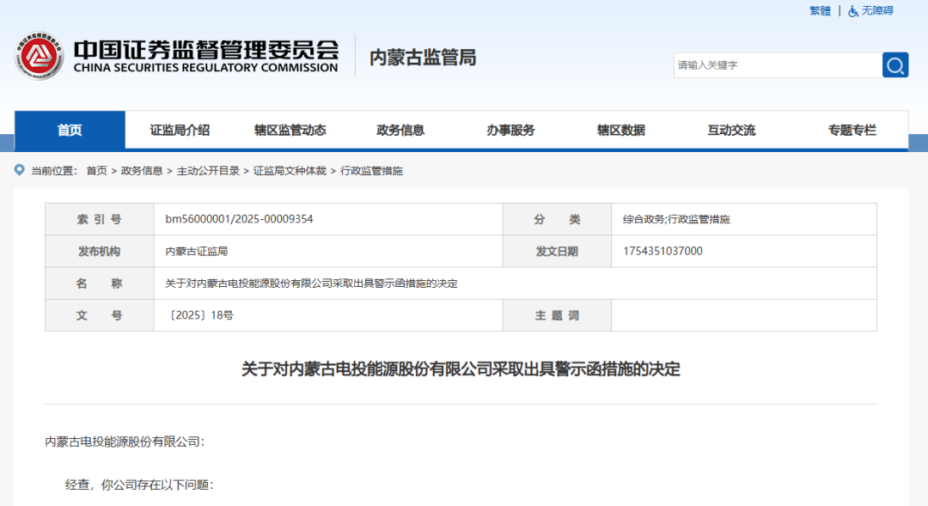Open the 办事服务 menu item
The height and width of the screenshot is (506, 928).
[510, 131]
